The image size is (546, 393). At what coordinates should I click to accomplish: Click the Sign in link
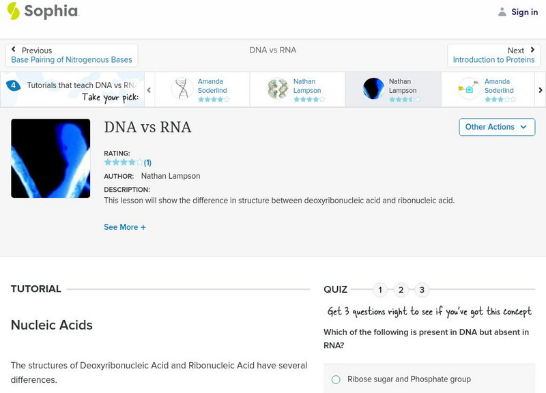tap(524, 12)
